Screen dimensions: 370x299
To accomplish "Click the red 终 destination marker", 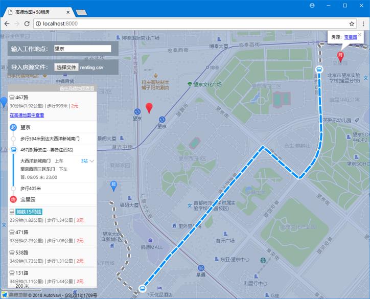I will point(340,57).
